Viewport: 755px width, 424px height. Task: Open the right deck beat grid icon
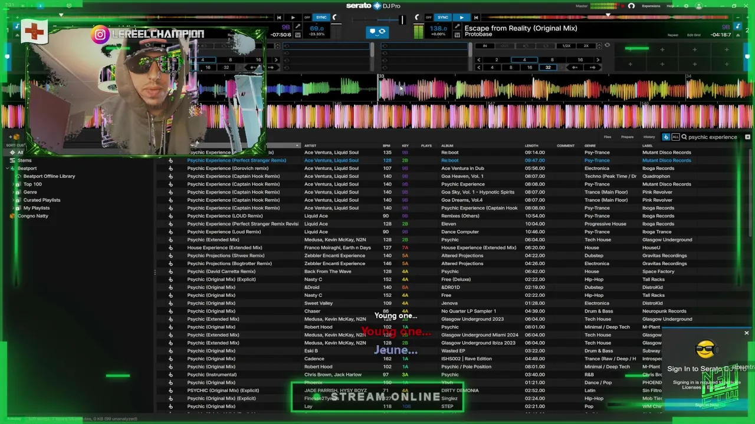[457, 35]
